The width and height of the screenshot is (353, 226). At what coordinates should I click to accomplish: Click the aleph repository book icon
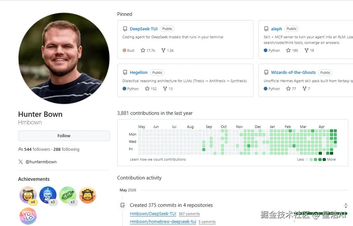coord(266,29)
